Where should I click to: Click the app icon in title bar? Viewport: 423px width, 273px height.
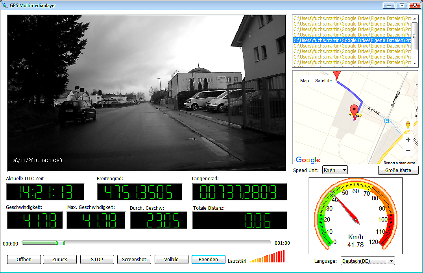click(5, 5)
